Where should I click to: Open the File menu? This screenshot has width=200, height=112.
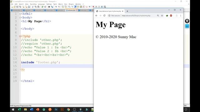pos(12,4)
